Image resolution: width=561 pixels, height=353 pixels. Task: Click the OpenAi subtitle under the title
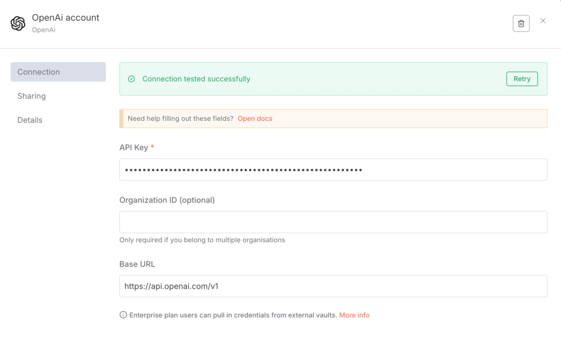tap(44, 30)
